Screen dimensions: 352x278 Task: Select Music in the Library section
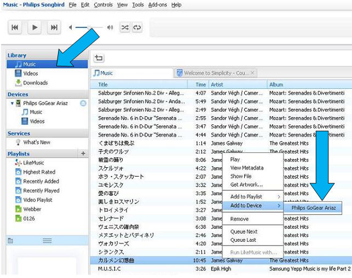47,64
